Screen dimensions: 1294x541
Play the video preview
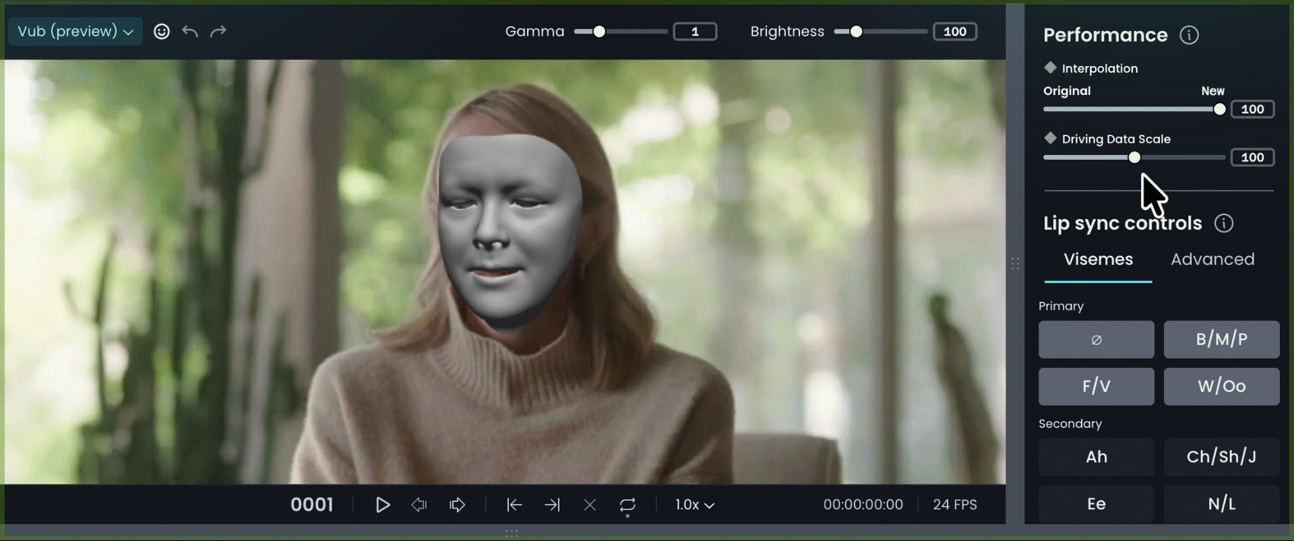(x=383, y=505)
